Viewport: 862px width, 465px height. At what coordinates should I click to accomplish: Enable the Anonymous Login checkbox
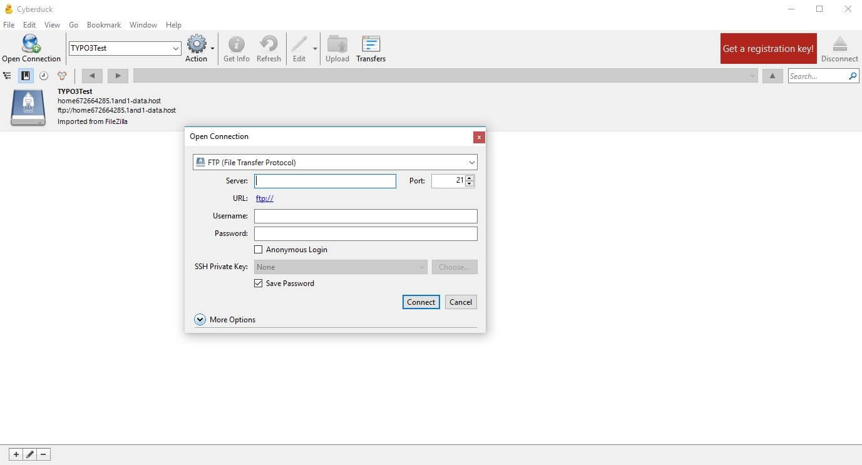[259, 250]
